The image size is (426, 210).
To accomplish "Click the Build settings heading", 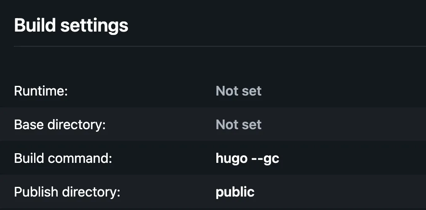I will (x=71, y=26).
